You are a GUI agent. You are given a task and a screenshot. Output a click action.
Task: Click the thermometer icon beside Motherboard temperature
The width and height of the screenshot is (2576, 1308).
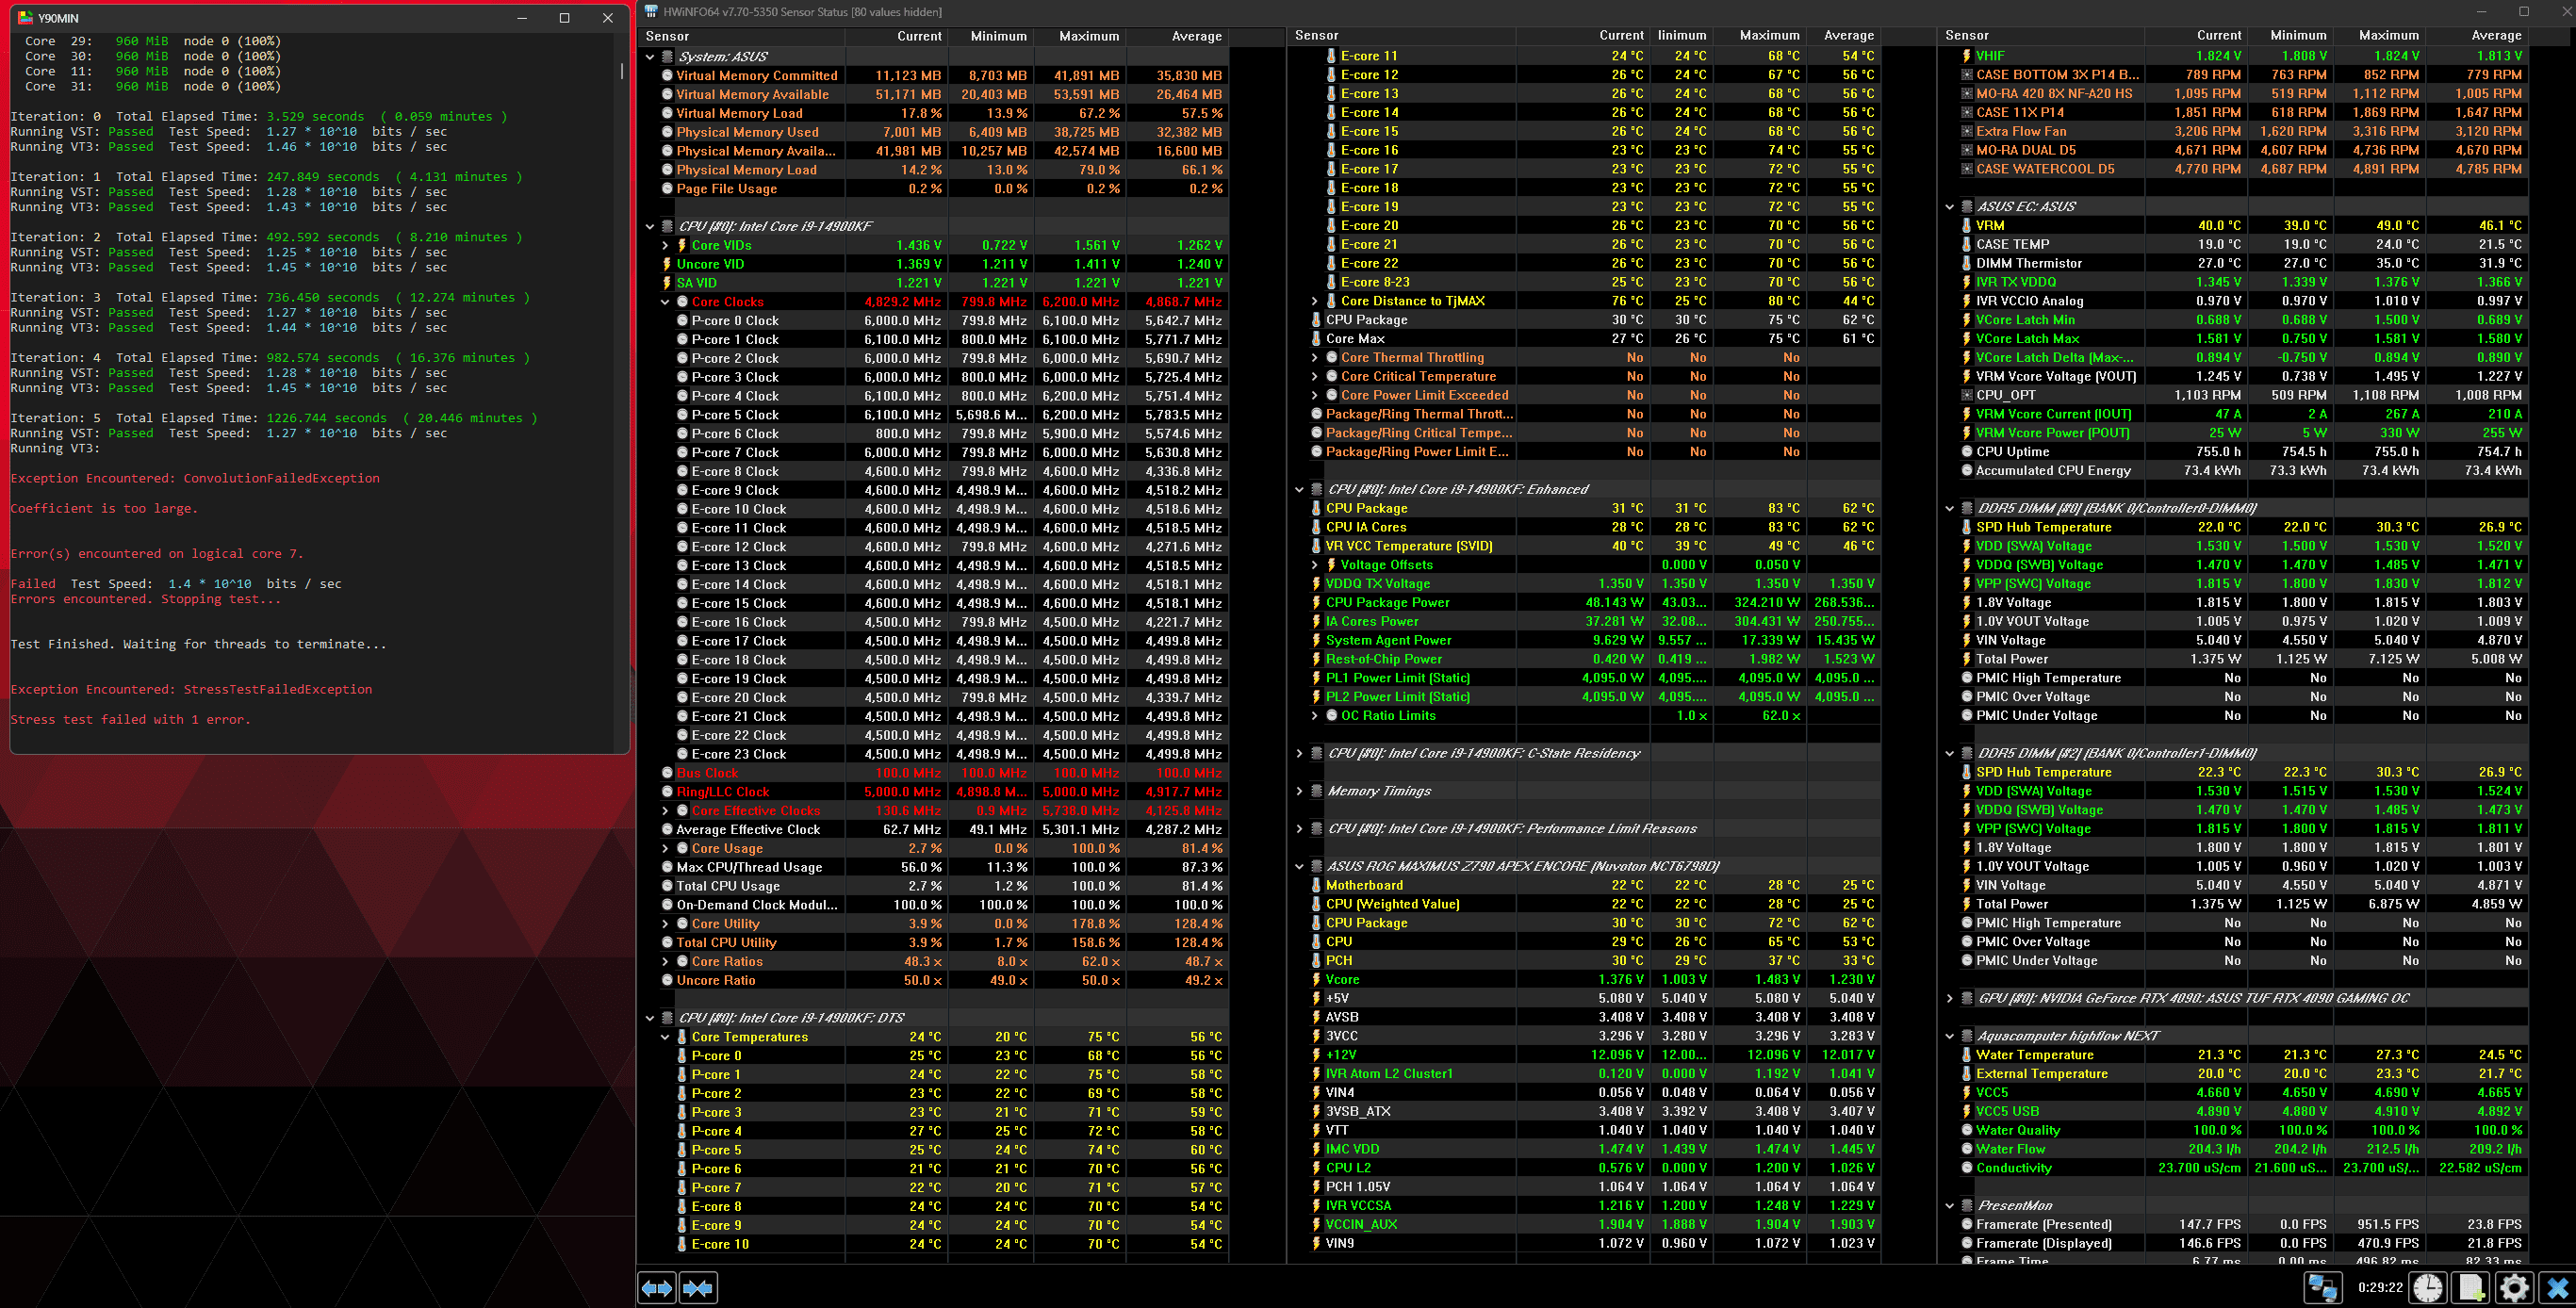pyautogui.click(x=1316, y=886)
